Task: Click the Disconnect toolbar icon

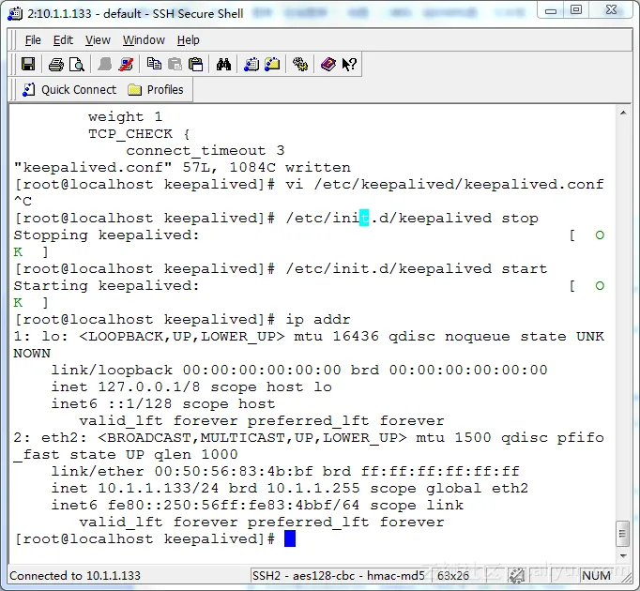Action: (x=126, y=64)
